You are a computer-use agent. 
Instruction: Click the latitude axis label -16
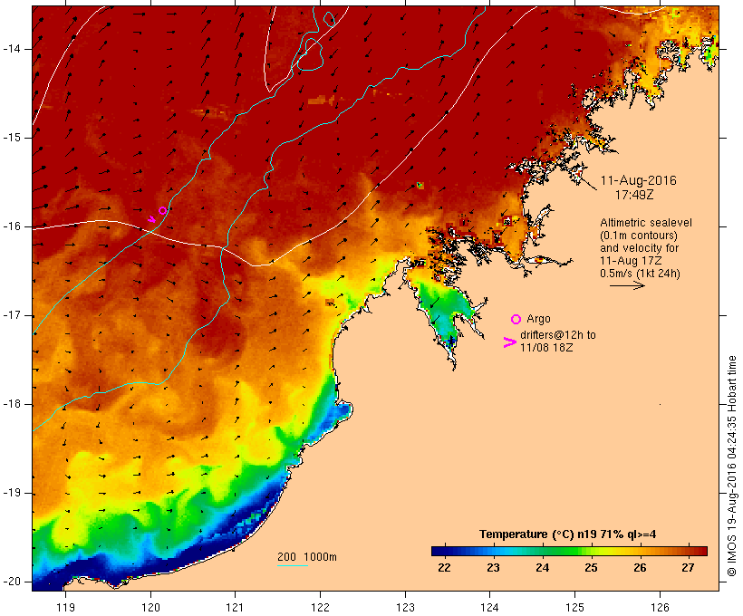click(12, 226)
